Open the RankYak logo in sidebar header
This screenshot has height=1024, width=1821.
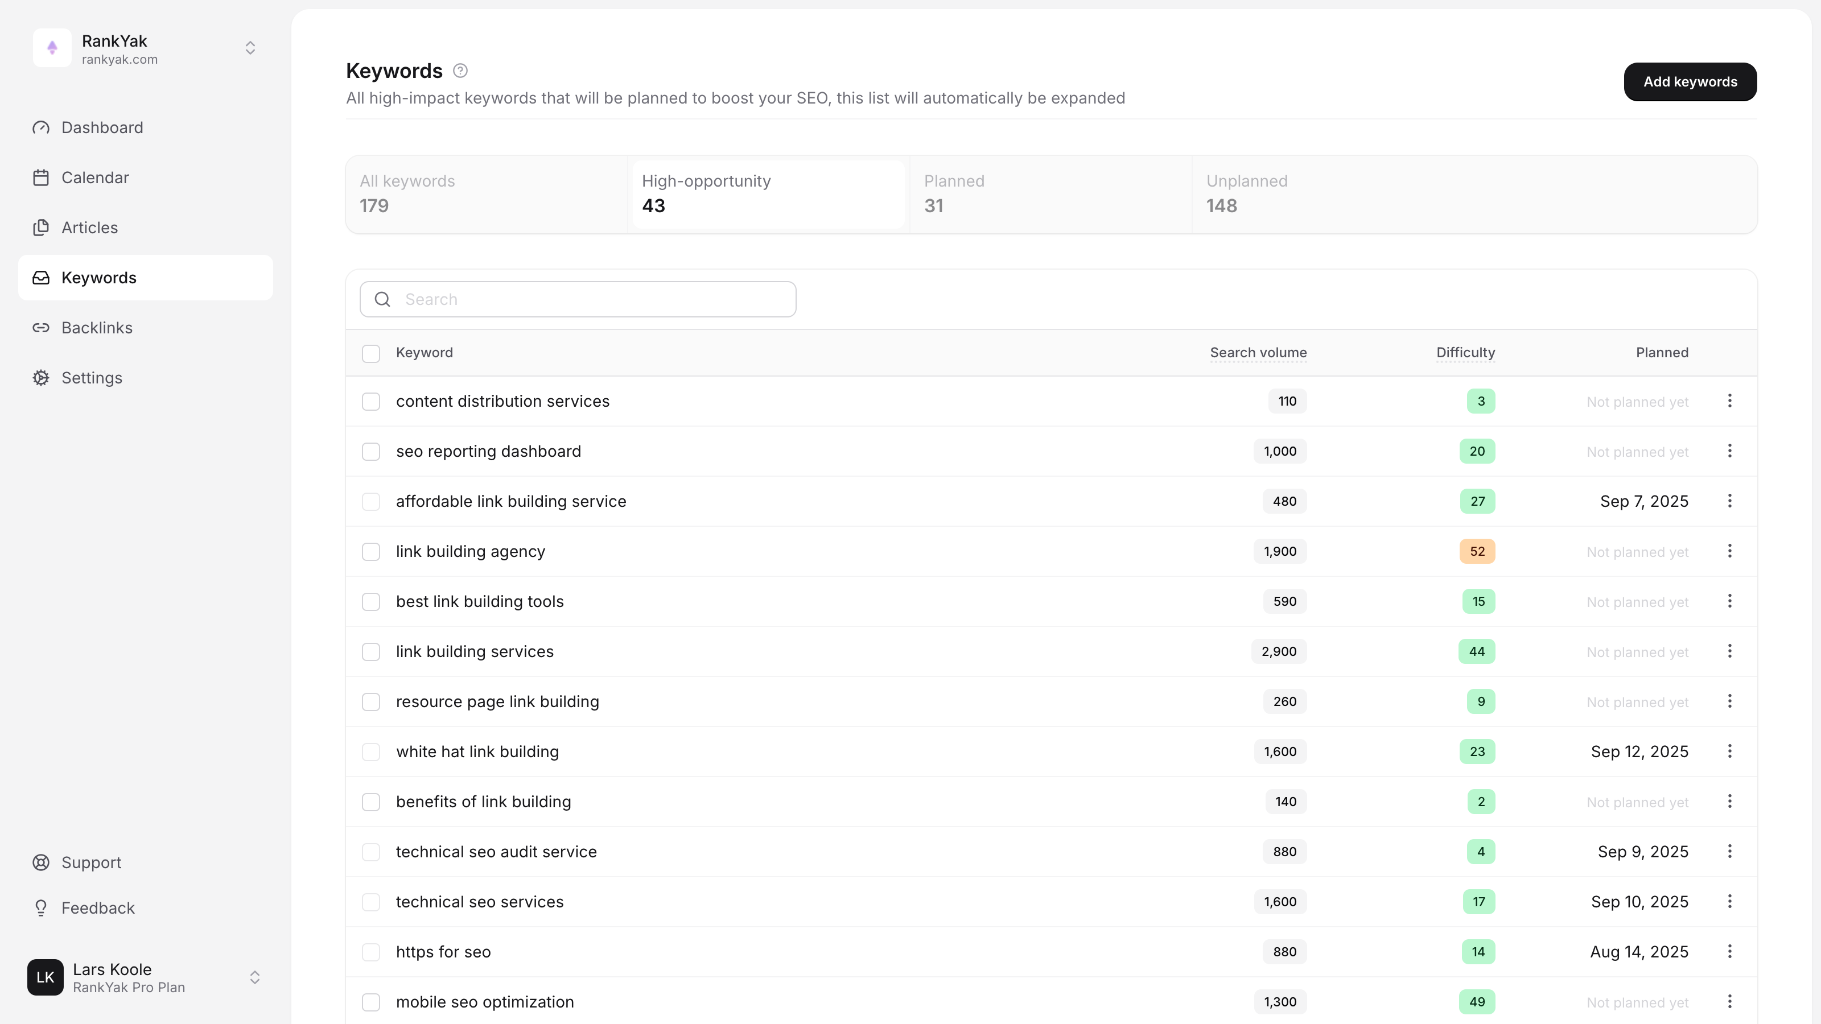(52, 48)
